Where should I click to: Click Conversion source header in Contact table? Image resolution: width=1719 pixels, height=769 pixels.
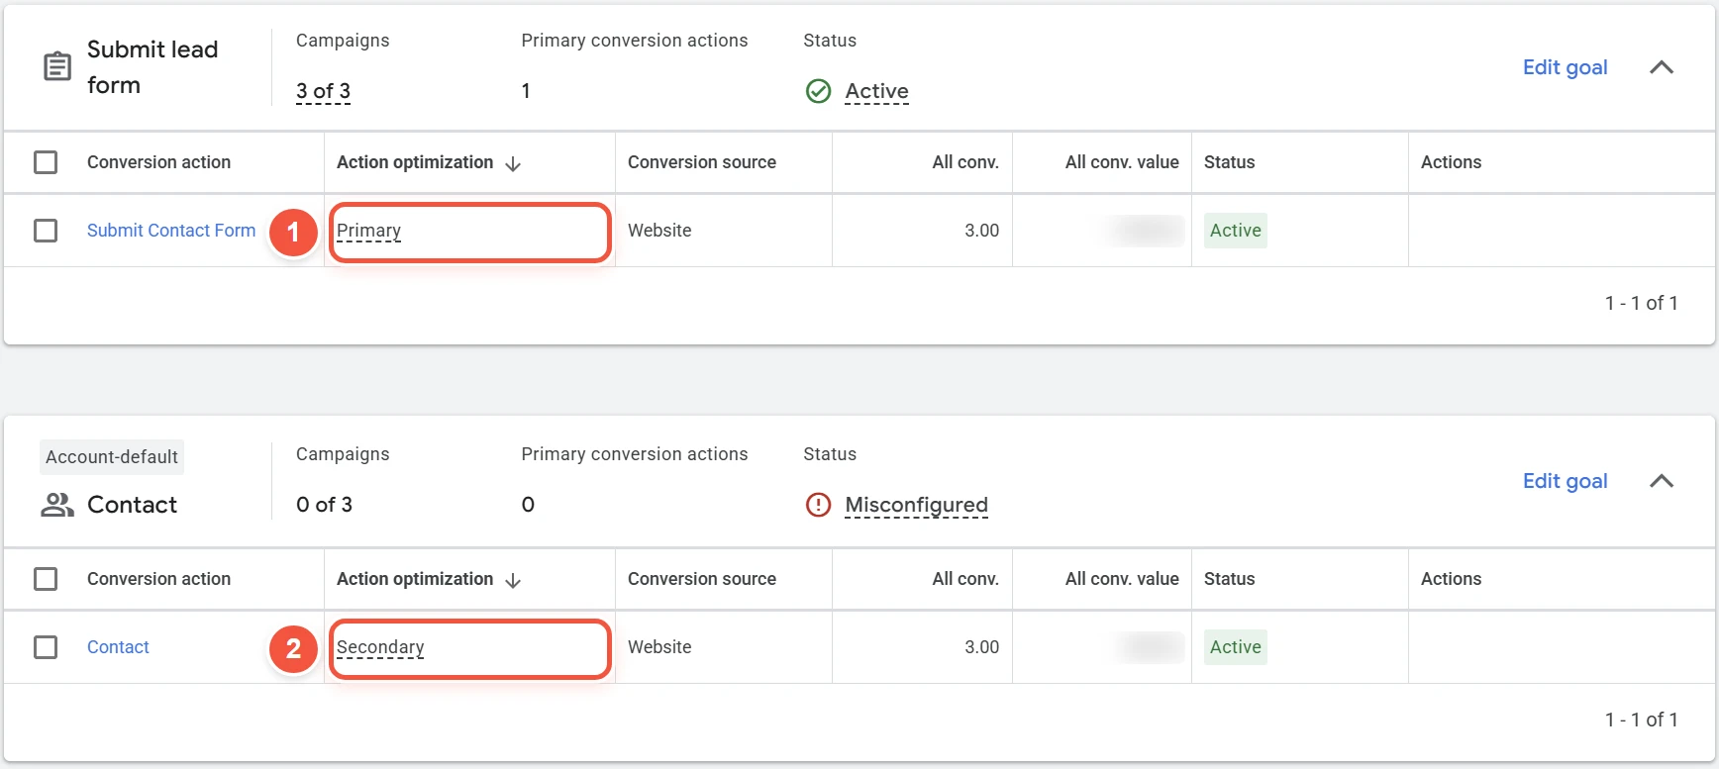tap(702, 579)
